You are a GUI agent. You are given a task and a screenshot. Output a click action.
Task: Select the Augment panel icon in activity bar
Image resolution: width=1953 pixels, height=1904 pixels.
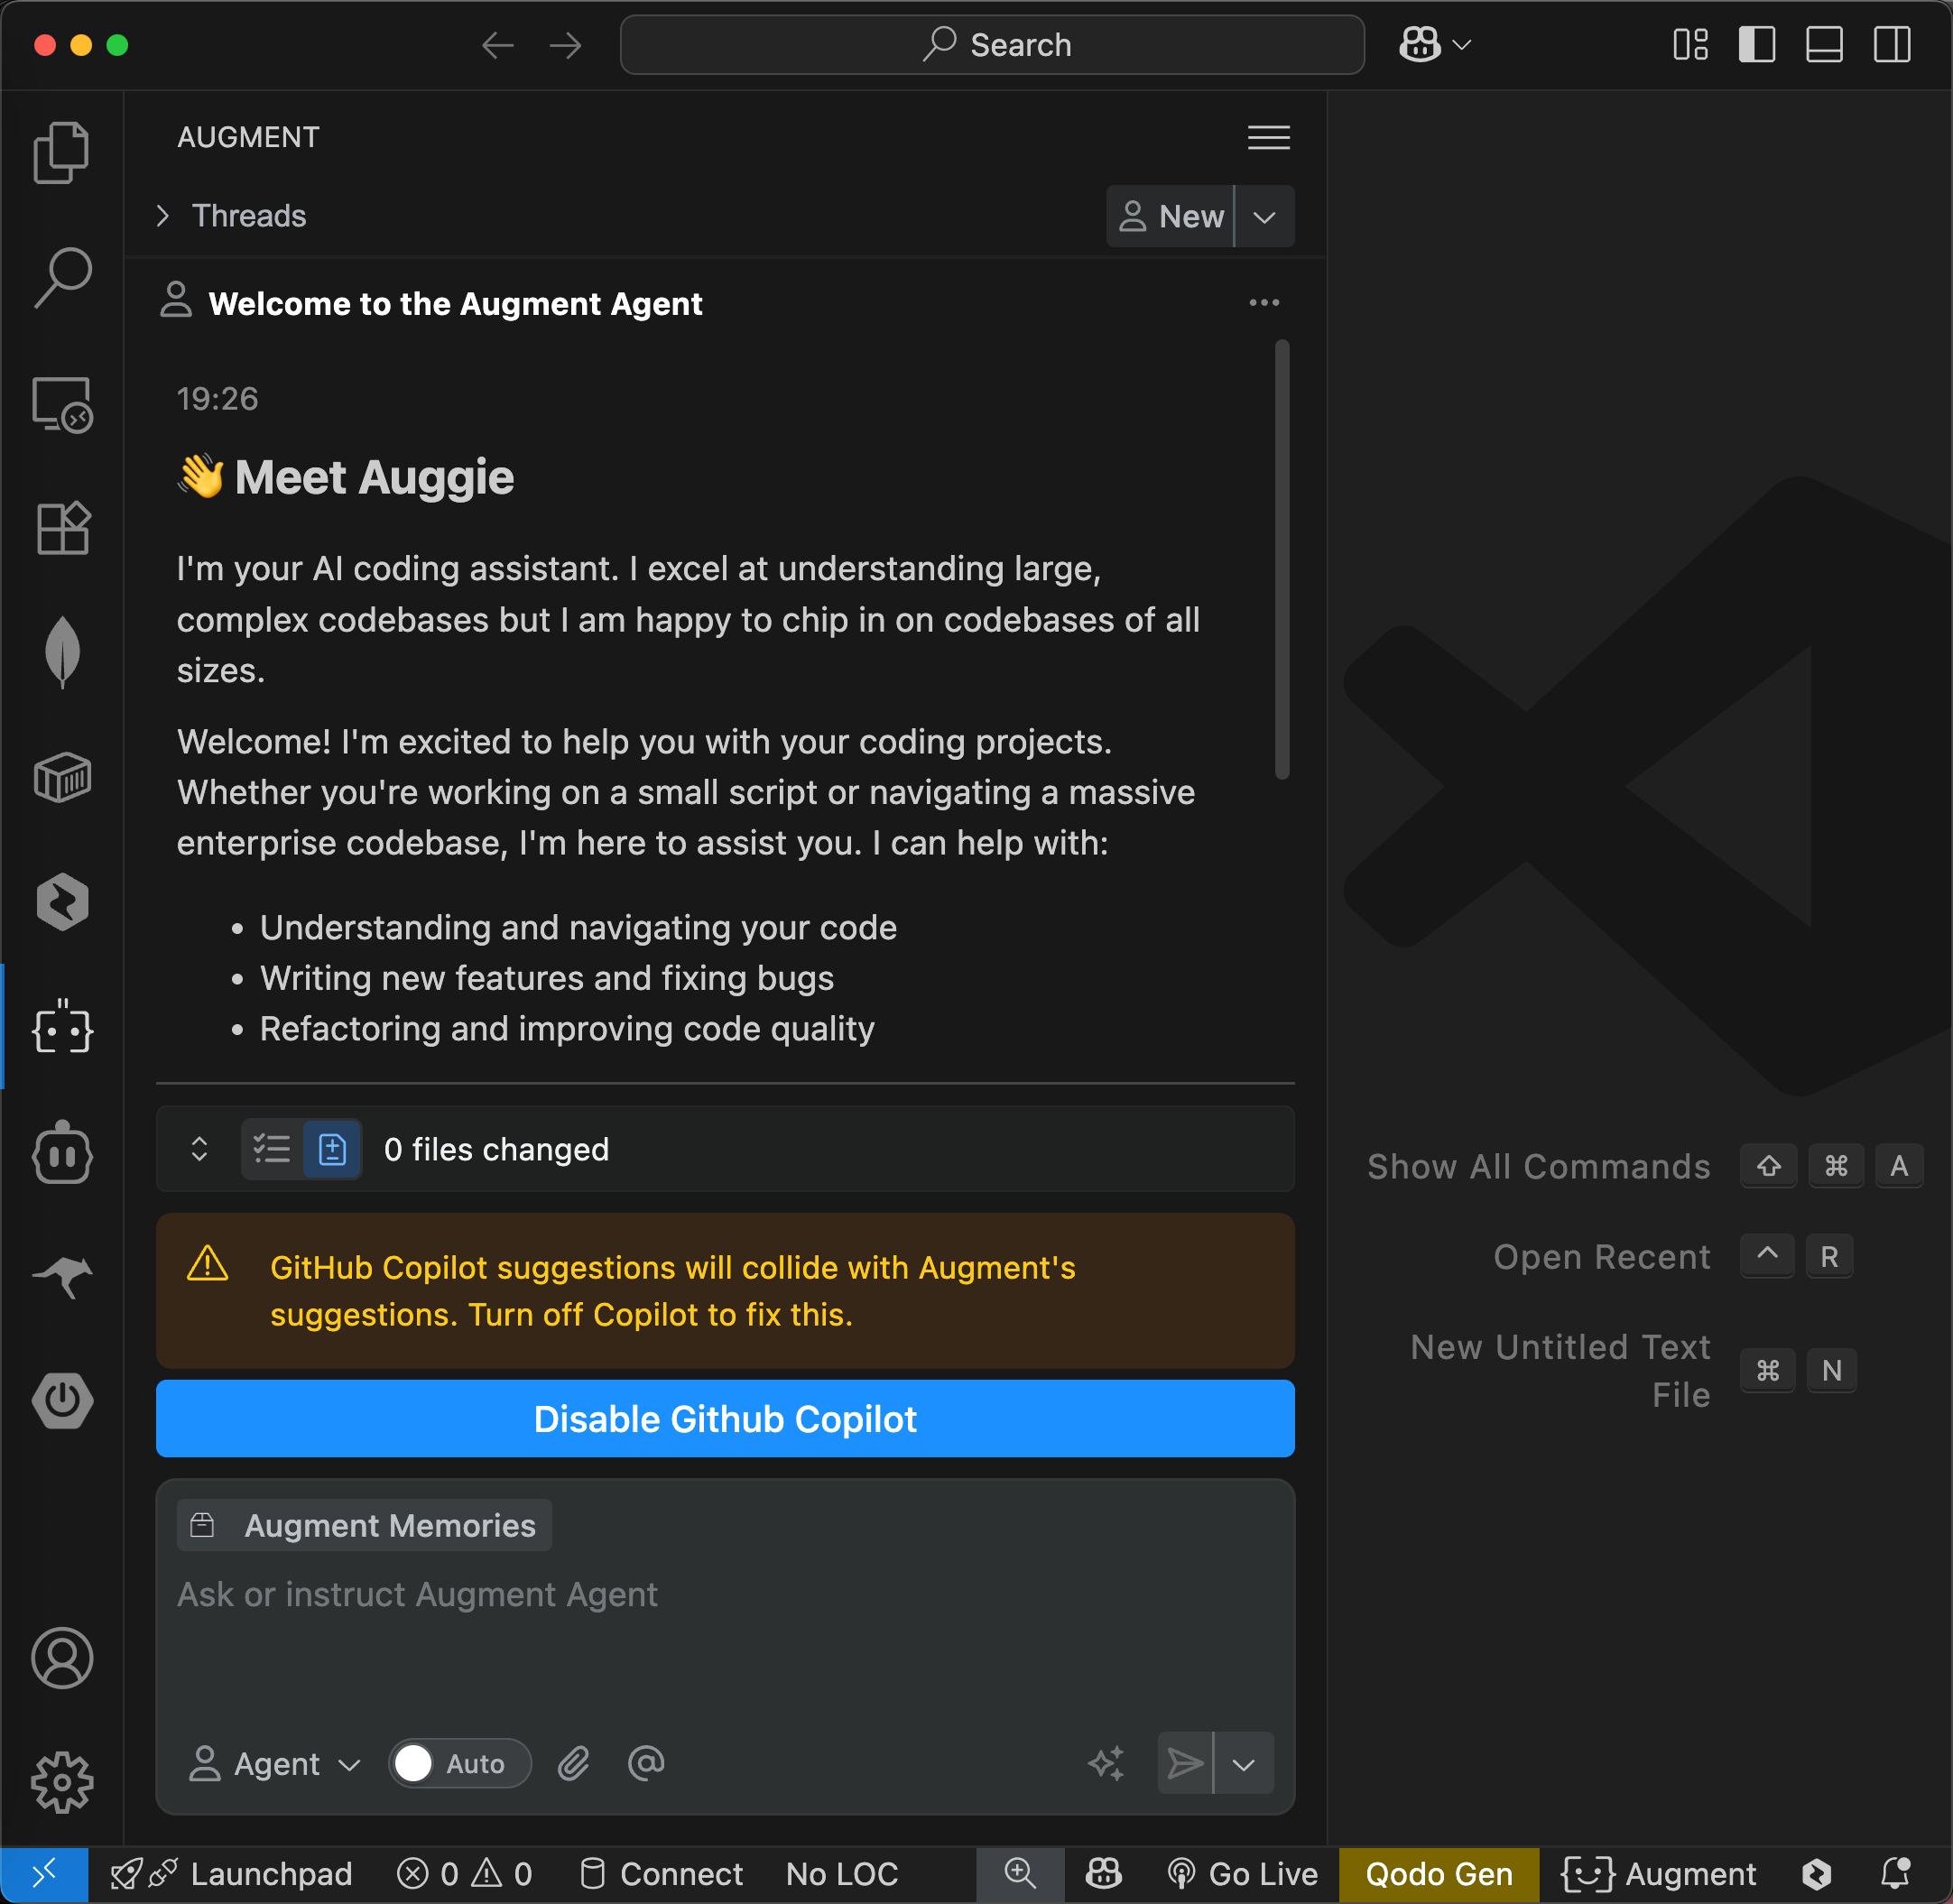[x=62, y=1027]
